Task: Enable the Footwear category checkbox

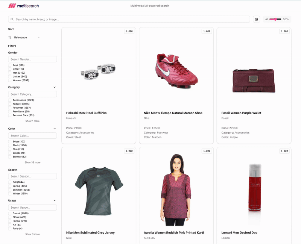Action: [10, 108]
